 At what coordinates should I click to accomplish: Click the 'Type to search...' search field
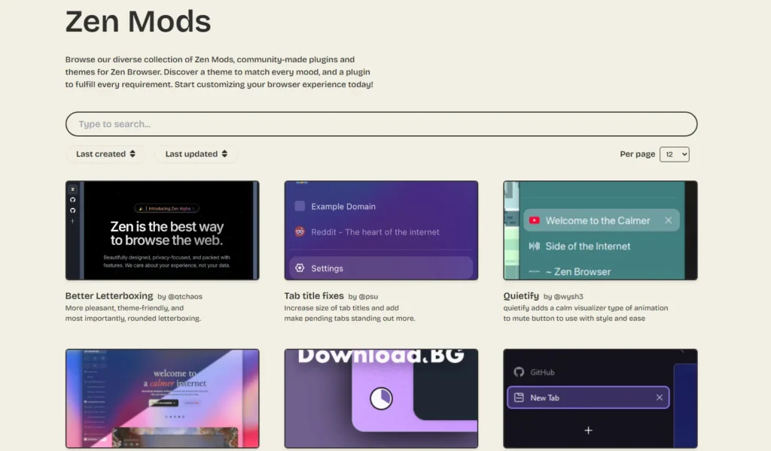(x=381, y=124)
